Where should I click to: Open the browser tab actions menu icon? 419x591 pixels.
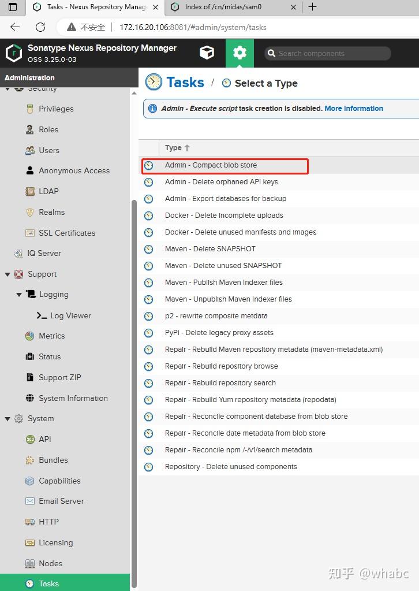[x=13, y=7]
